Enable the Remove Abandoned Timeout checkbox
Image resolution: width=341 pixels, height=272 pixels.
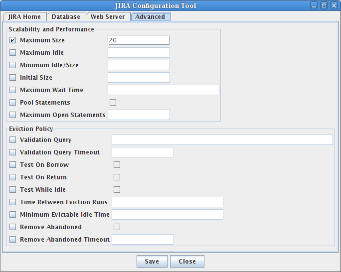click(x=12, y=240)
